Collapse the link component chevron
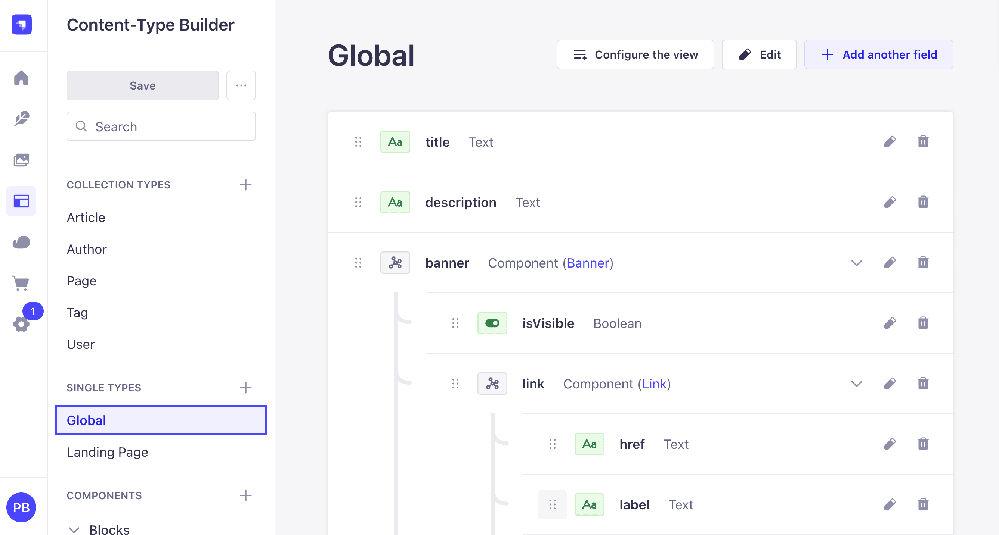 pos(856,384)
